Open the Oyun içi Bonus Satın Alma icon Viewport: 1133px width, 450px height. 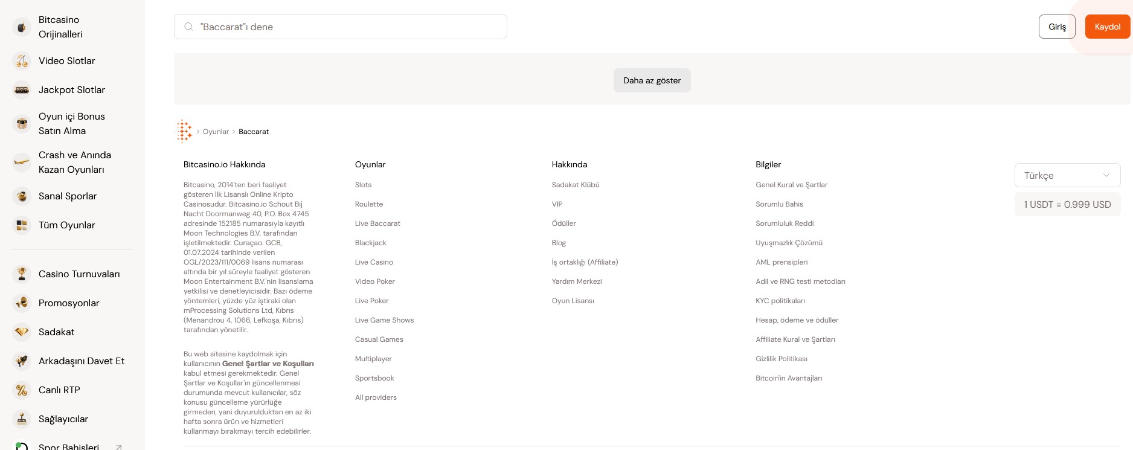22,124
